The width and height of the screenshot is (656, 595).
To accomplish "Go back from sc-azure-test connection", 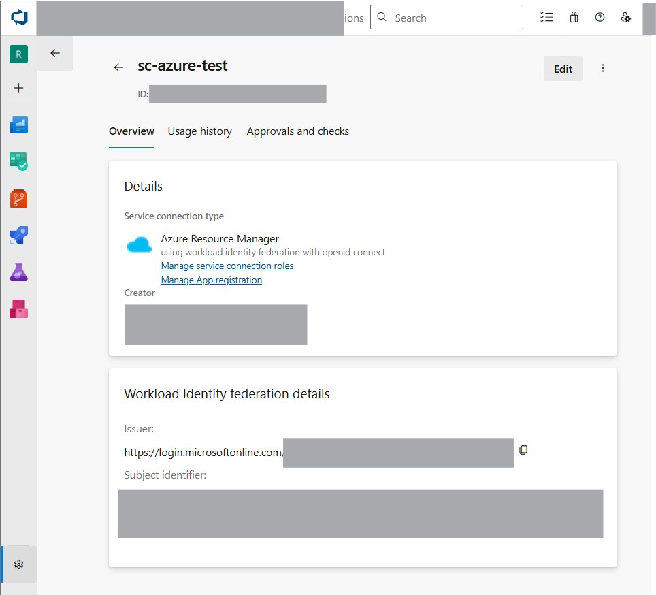I will point(119,67).
